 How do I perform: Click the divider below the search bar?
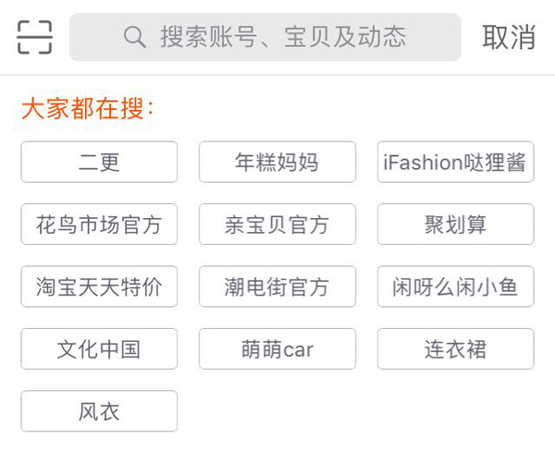(x=277, y=75)
